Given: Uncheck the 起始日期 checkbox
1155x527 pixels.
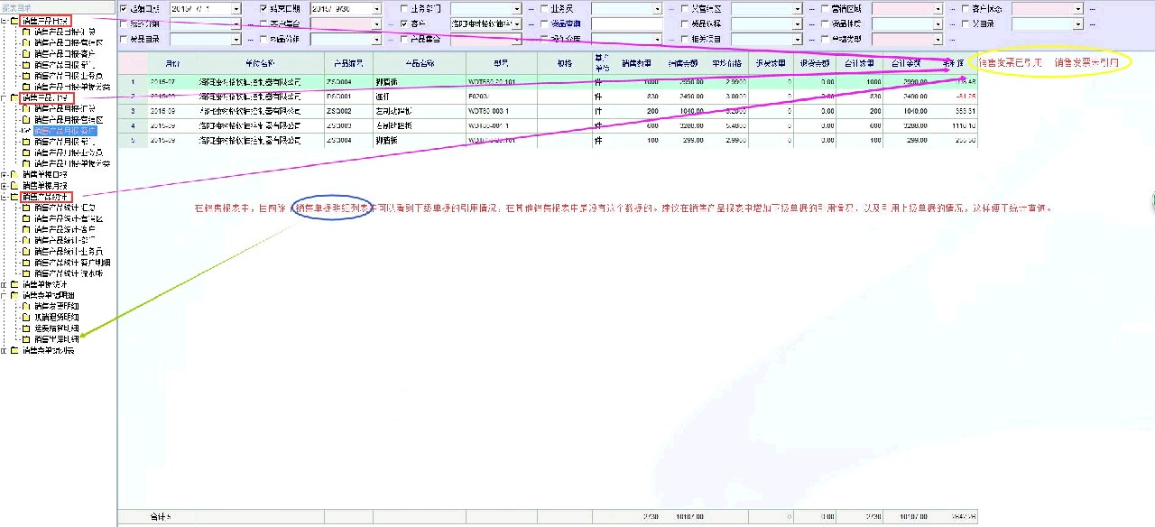Looking at the screenshot, I should coord(125,9).
